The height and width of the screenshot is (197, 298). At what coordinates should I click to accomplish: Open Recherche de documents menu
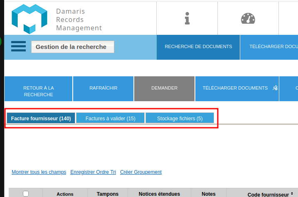(198, 47)
